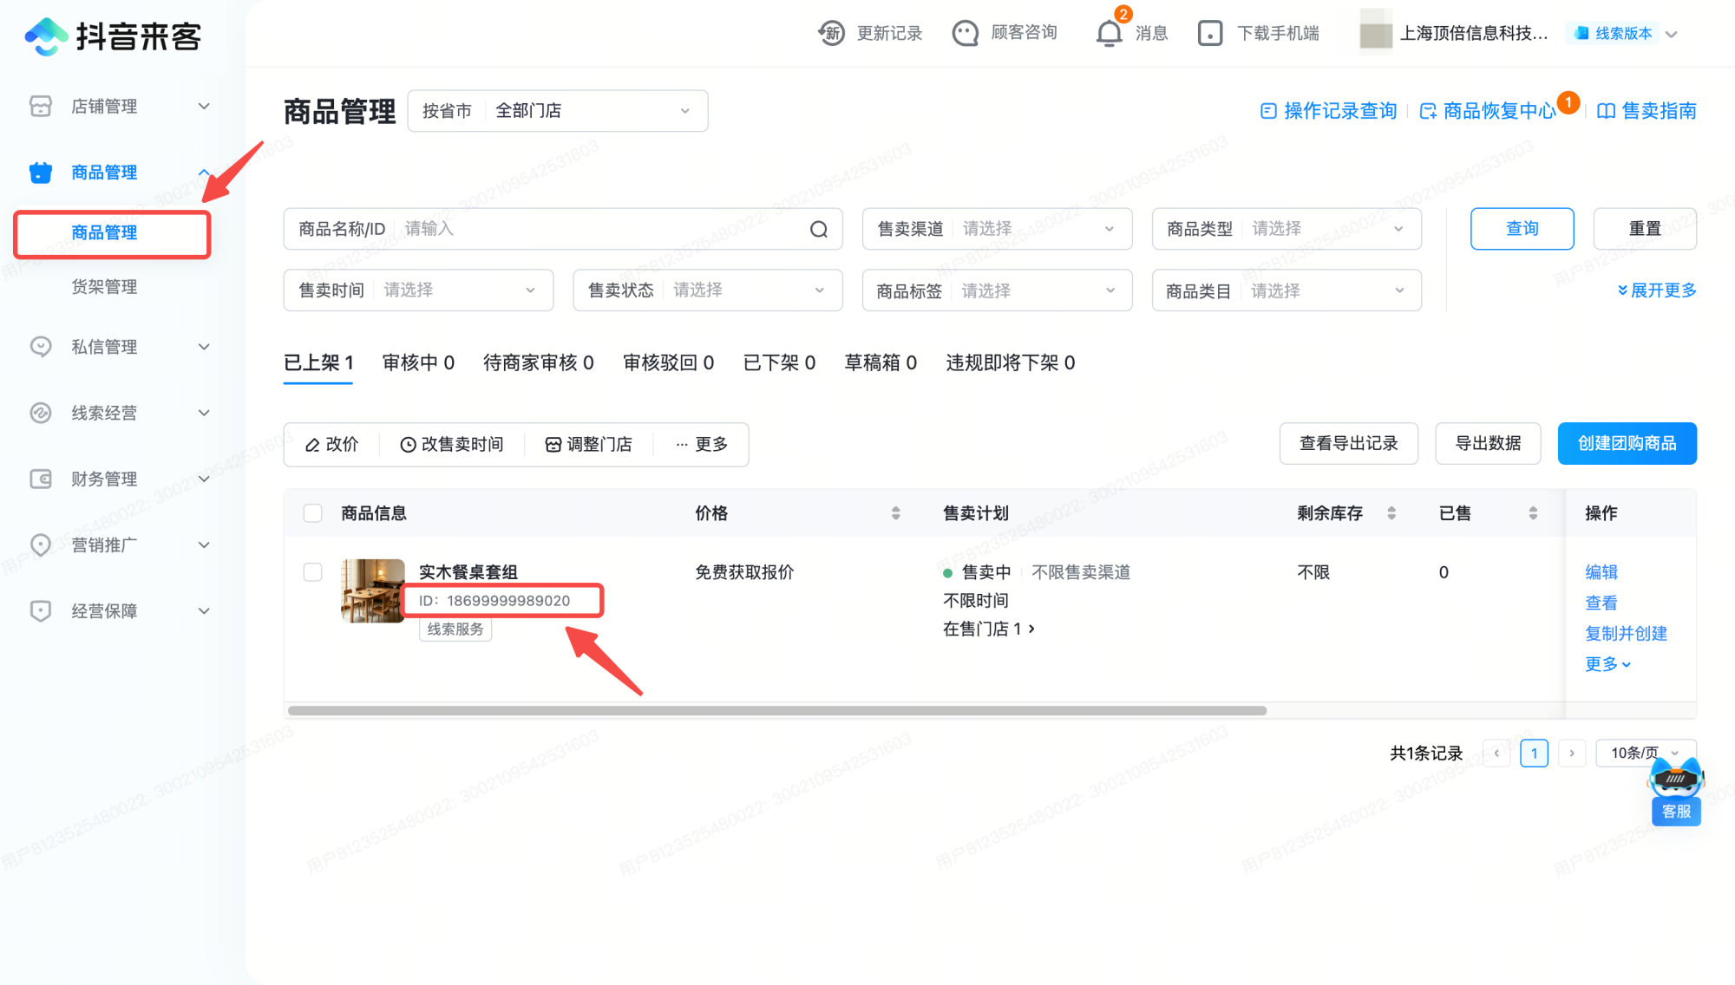Open the 商品类目 dropdown
The width and height of the screenshot is (1735, 985).
pyautogui.click(x=1287, y=290)
